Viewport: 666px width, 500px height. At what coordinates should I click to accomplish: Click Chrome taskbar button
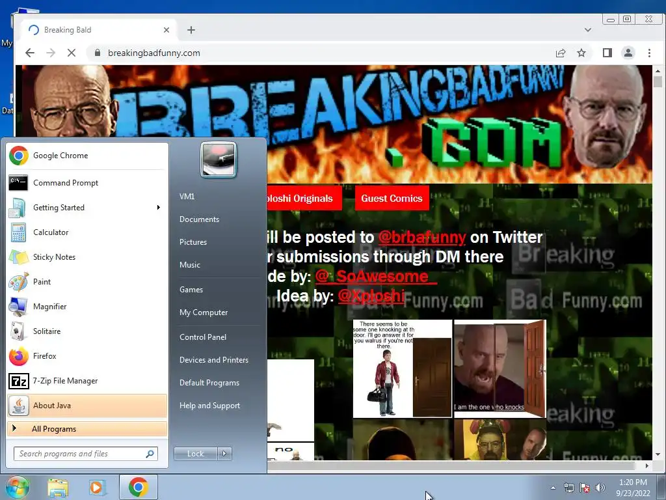(x=139, y=487)
